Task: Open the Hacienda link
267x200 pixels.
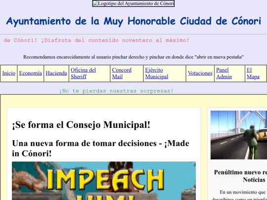Action: tap(56, 73)
